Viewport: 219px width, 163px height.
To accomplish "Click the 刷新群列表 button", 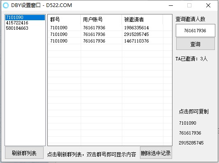I will [24, 153].
